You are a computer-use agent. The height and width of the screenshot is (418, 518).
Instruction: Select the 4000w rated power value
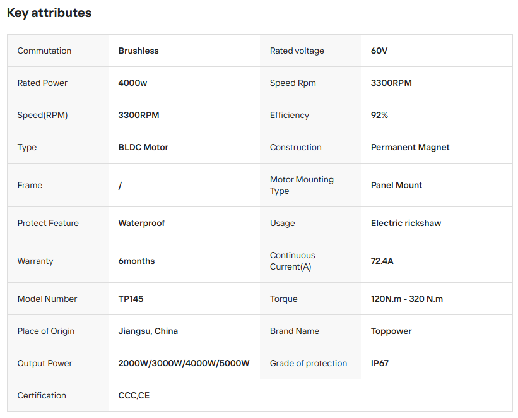(x=132, y=83)
